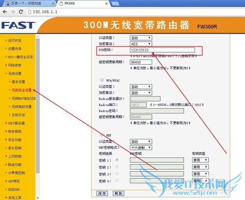This screenshot has height=200, width=245.
Task: Open 上网控制 in the sidebar
Action: (x=15, y=156)
